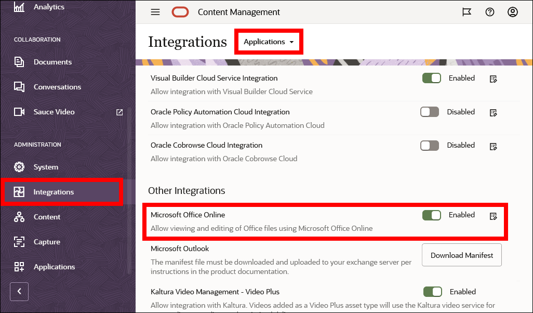Click the Download Manifest button
The width and height of the screenshot is (533, 313).
462,255
